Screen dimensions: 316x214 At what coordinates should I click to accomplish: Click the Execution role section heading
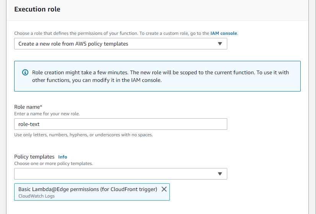[x=37, y=9]
